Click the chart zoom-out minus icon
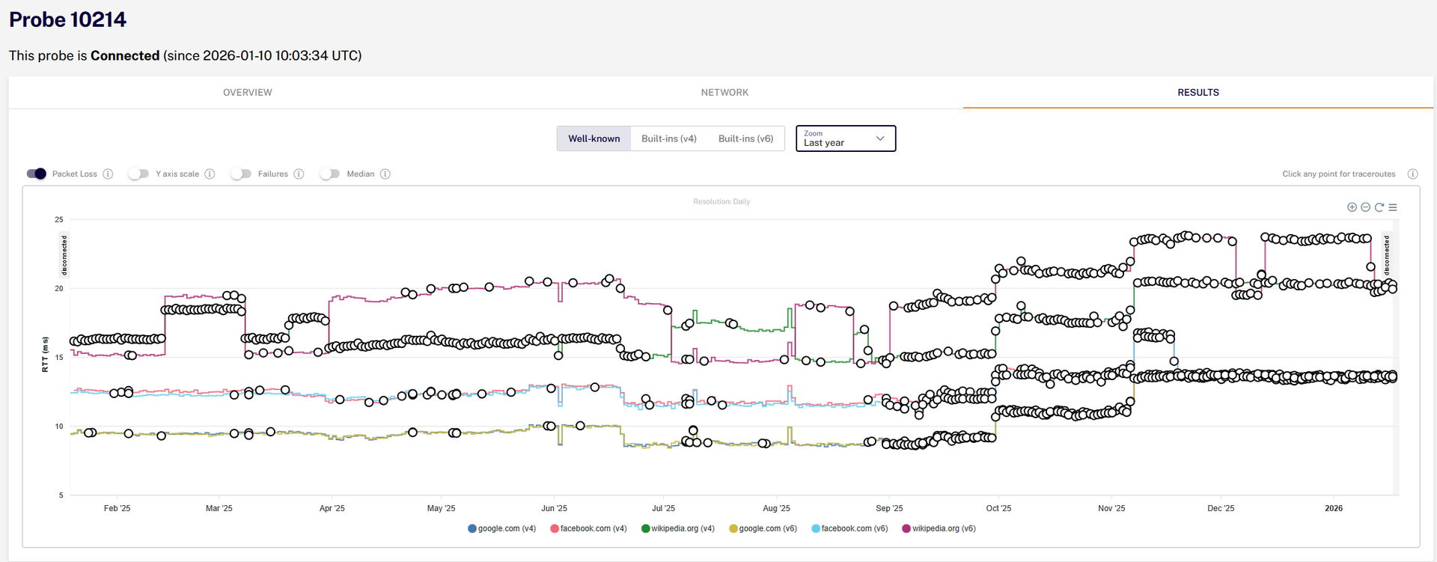The width and height of the screenshot is (1437, 562). pyautogui.click(x=1365, y=207)
